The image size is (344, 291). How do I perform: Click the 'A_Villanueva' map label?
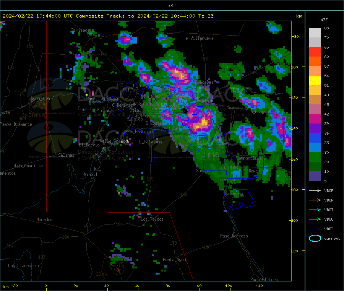click(x=200, y=38)
